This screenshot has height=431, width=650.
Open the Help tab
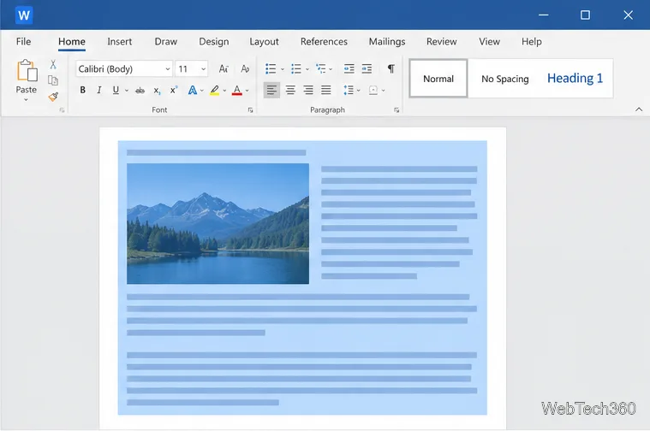[x=532, y=41]
